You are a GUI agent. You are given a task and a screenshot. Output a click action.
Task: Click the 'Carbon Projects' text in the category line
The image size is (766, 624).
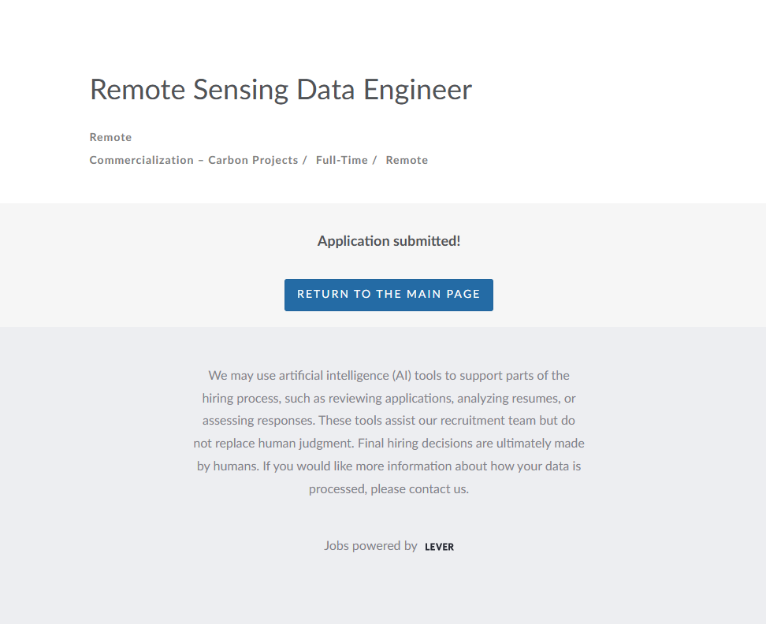pyautogui.click(x=253, y=160)
